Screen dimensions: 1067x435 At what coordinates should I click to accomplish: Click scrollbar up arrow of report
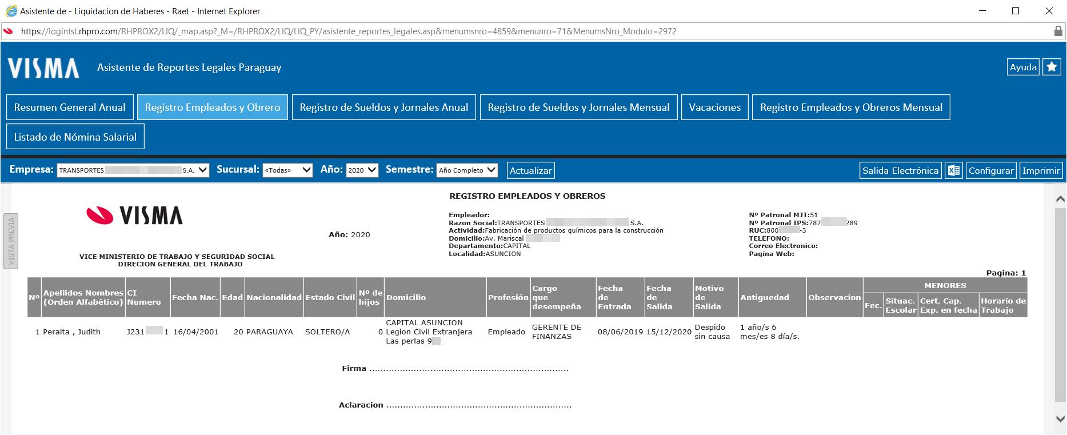click(1060, 199)
